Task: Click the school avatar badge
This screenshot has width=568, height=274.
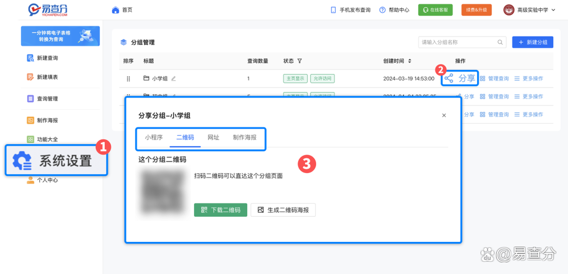Action: [509, 10]
